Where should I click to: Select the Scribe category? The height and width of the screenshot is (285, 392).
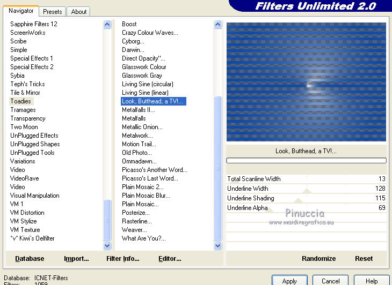tap(18, 41)
